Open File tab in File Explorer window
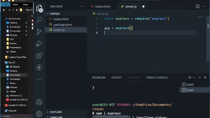 coord(6,5)
